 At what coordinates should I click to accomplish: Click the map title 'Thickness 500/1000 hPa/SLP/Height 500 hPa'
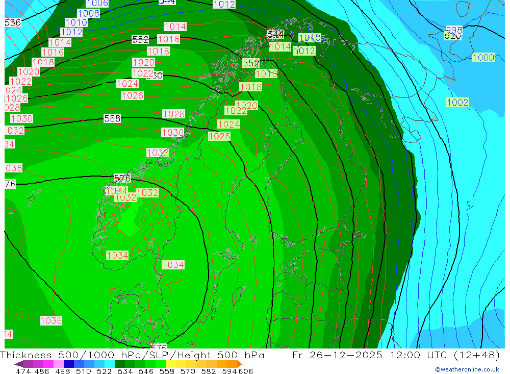click(132, 355)
